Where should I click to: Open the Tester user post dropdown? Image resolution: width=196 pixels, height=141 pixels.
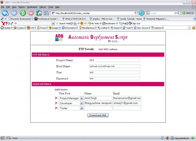tap(81, 108)
